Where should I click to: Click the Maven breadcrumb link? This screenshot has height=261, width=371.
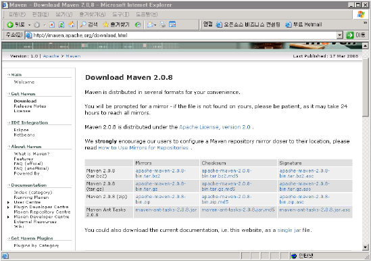pos(73,56)
